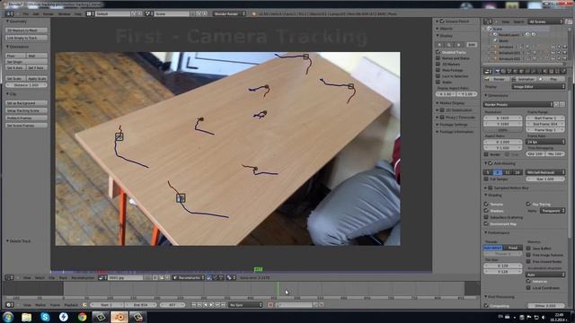The image size is (575, 323).
Task: Open the All Scenes outliner dropdown
Action: (x=545, y=22)
